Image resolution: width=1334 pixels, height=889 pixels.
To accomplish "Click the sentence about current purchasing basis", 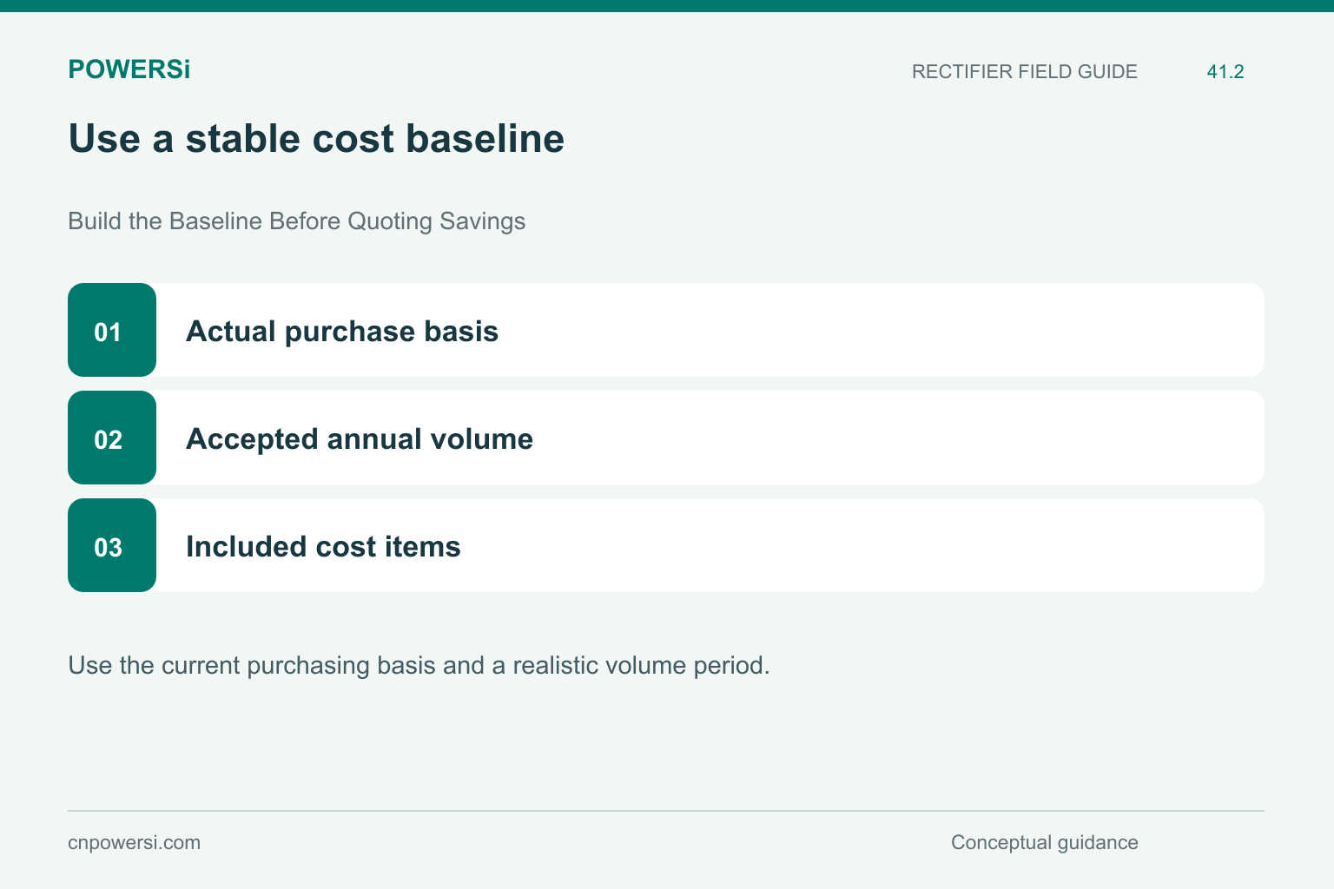I will tap(419, 666).
